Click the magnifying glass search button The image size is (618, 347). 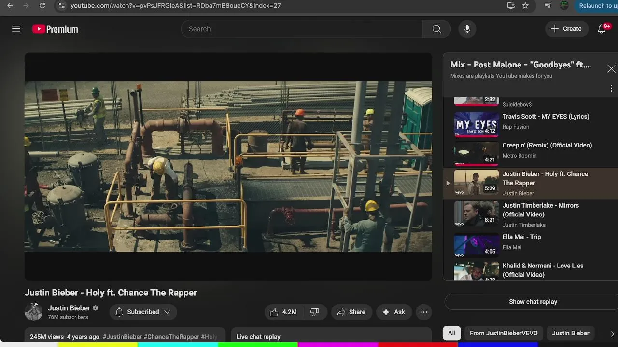click(x=436, y=29)
